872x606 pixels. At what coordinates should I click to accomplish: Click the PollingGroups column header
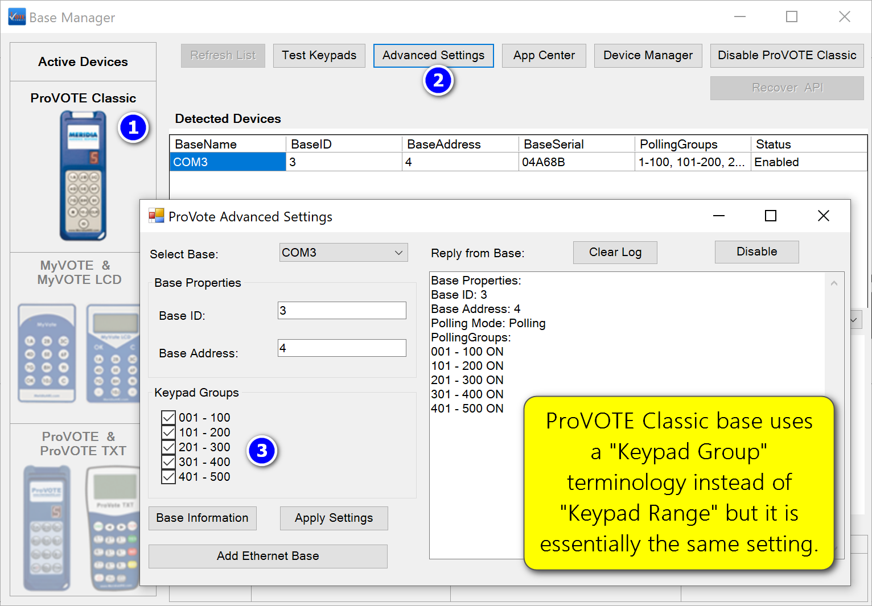tap(692, 144)
